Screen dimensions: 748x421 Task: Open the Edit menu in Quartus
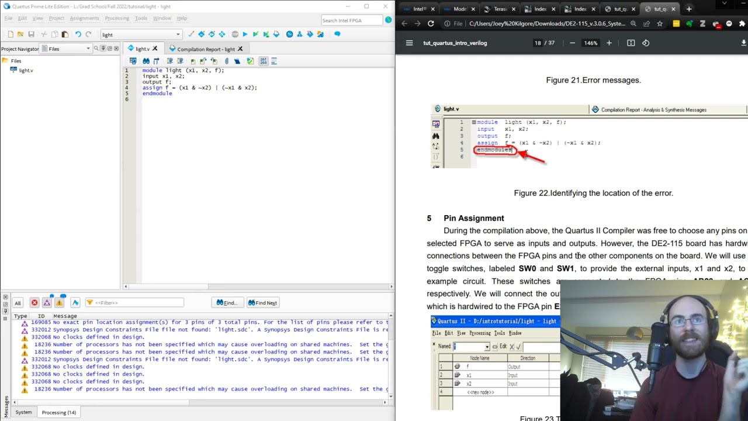coord(22,19)
